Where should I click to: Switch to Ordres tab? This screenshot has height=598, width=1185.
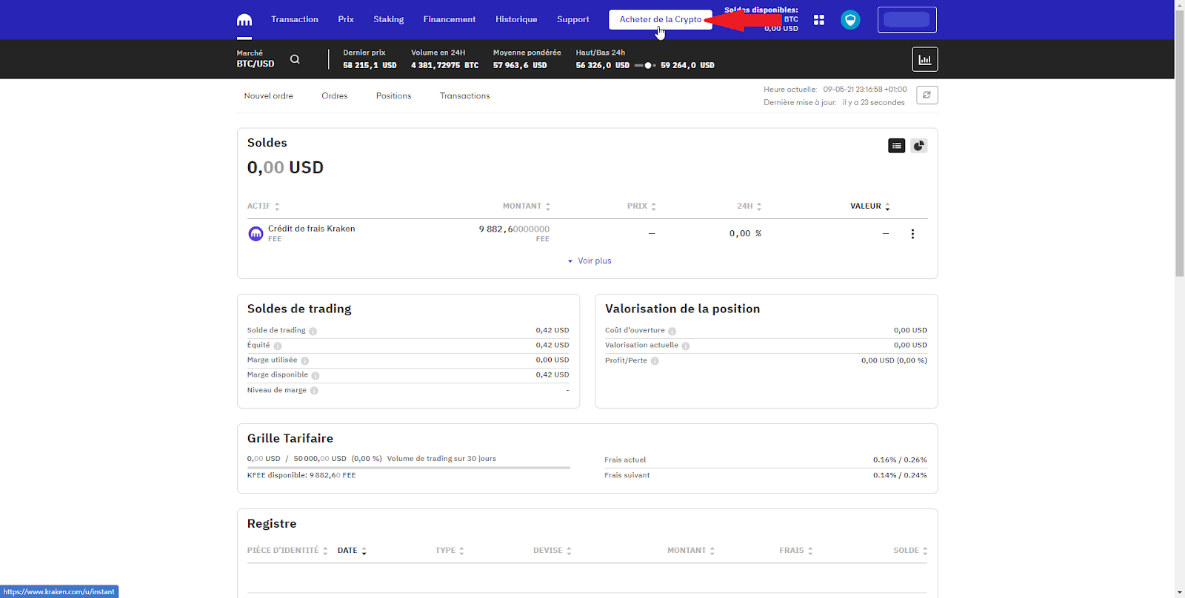coord(335,95)
